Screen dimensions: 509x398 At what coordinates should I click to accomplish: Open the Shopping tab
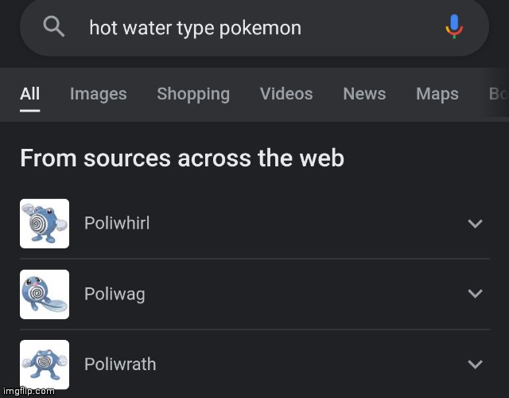(193, 94)
